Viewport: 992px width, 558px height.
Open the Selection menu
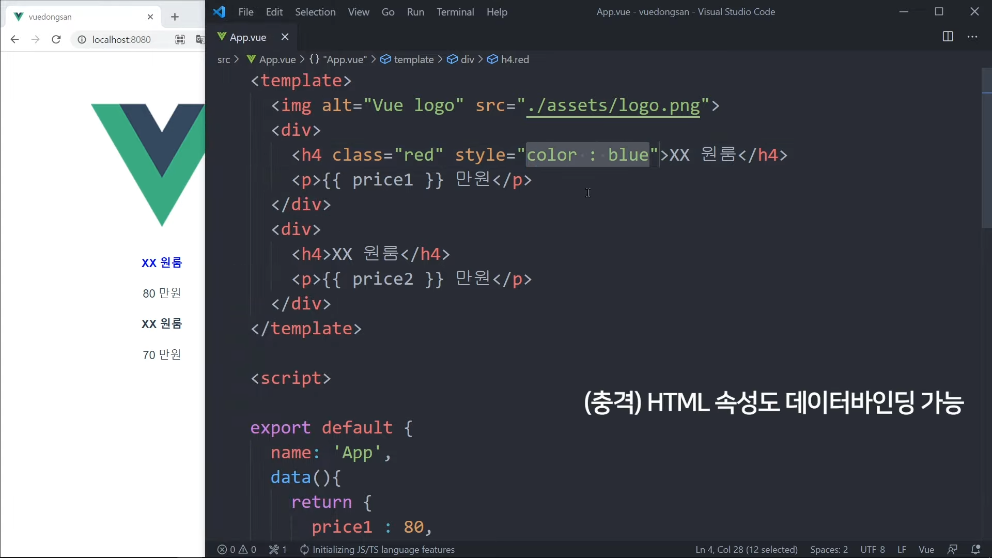tap(315, 12)
